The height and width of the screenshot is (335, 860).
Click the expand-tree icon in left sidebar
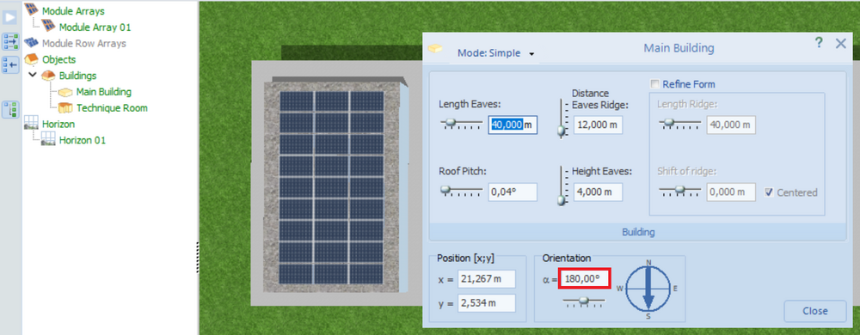point(10,41)
